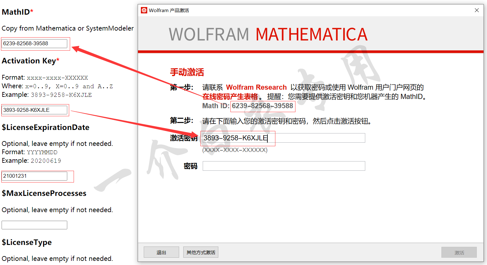Click the text Copy from Mathematica or SystemModeler

pos(68,28)
